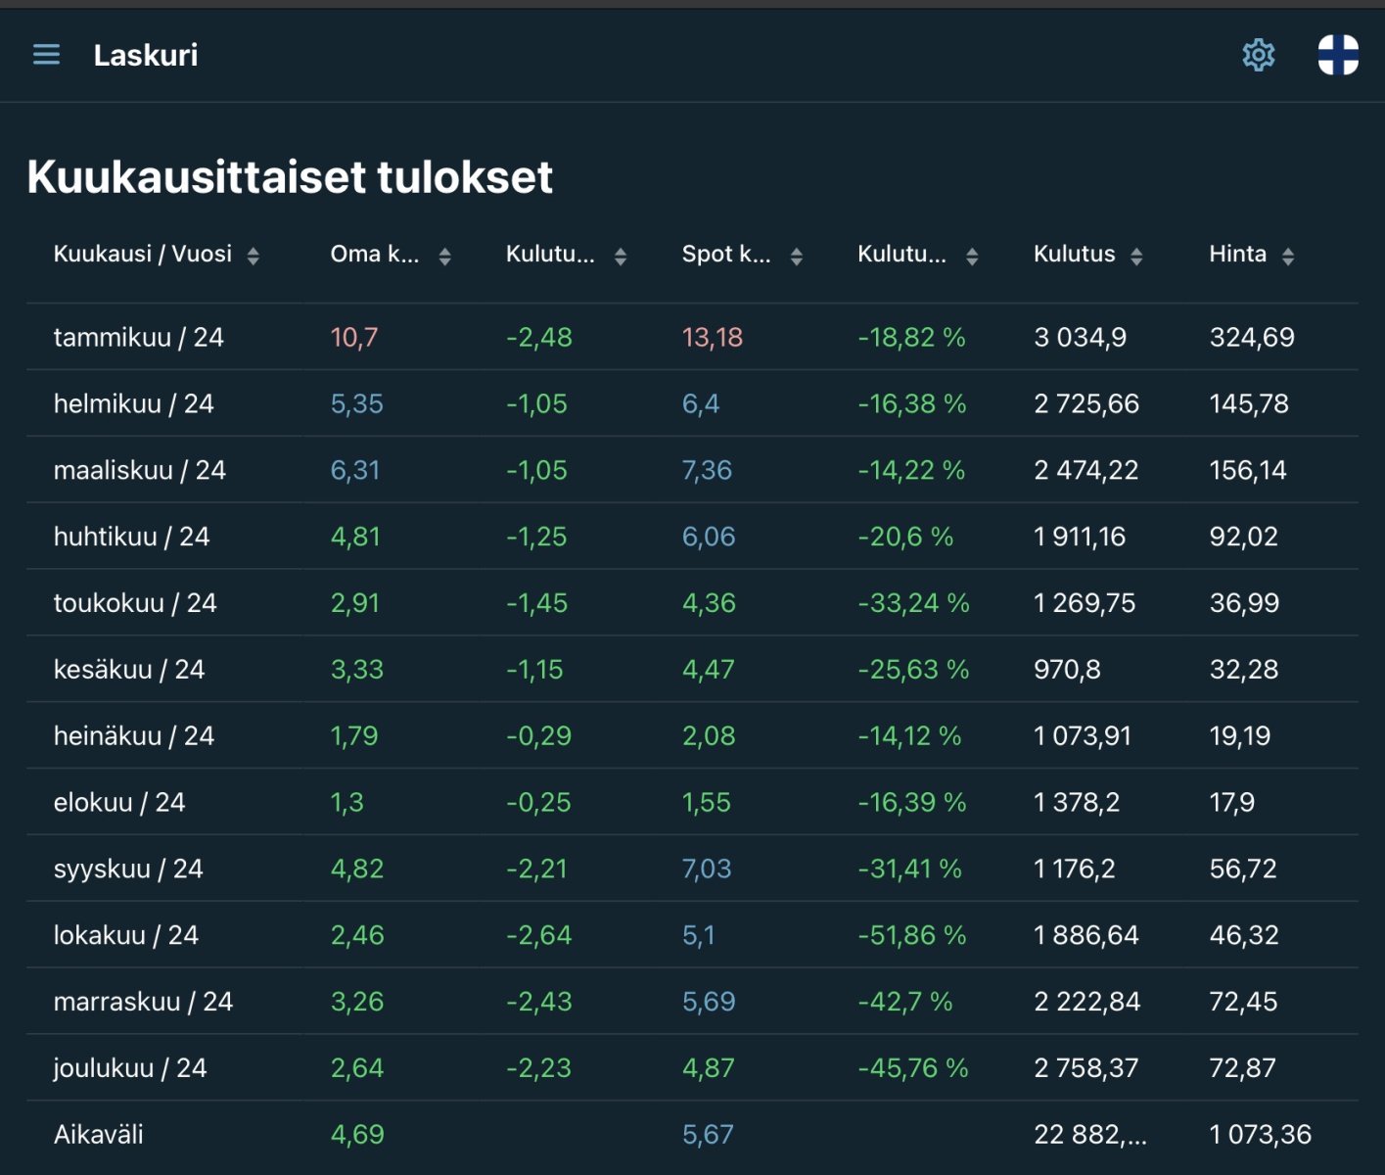Toggle sort arrows on the Kulutus column
This screenshot has width=1385, height=1175.
tap(1136, 257)
